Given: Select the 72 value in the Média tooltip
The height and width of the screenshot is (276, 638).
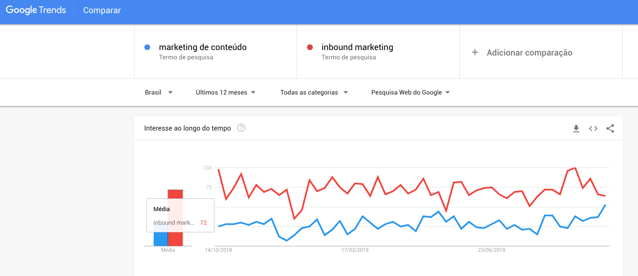Looking at the screenshot, I should [203, 222].
